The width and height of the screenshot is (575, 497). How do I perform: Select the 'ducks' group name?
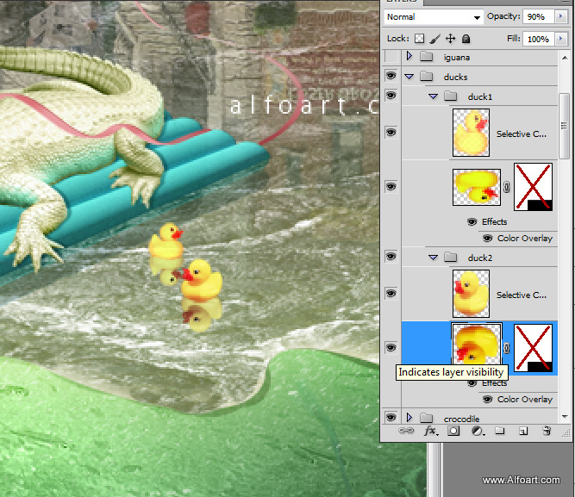(x=455, y=77)
